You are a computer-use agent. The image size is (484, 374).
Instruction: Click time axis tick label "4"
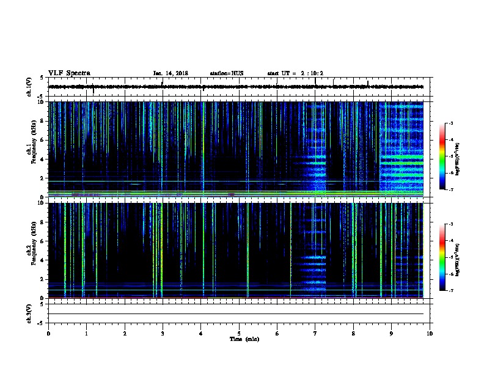pos(201,333)
